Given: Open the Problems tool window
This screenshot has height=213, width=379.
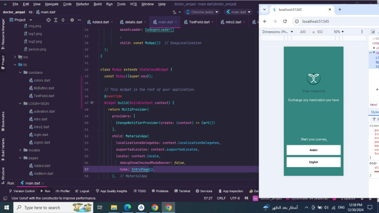Looking at the screenshot, I should coord(160,191).
